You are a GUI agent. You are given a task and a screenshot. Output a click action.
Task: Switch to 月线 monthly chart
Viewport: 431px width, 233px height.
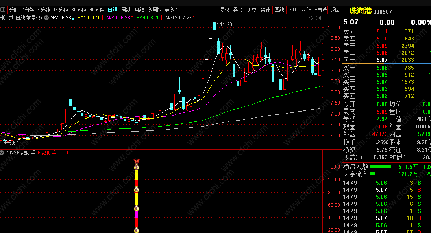[x=139, y=10]
